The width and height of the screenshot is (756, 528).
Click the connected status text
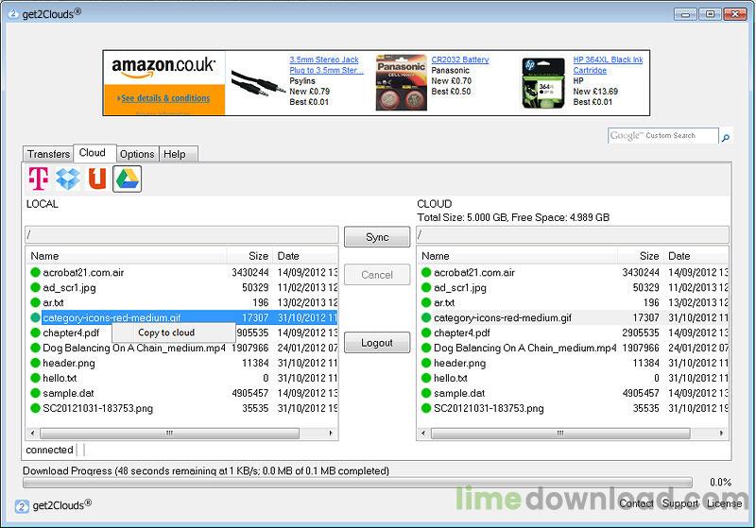50,450
